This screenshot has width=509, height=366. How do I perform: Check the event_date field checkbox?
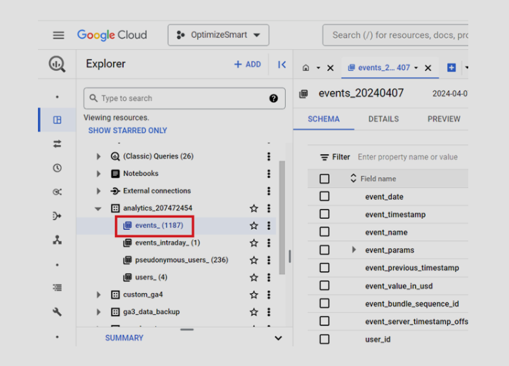click(x=324, y=196)
